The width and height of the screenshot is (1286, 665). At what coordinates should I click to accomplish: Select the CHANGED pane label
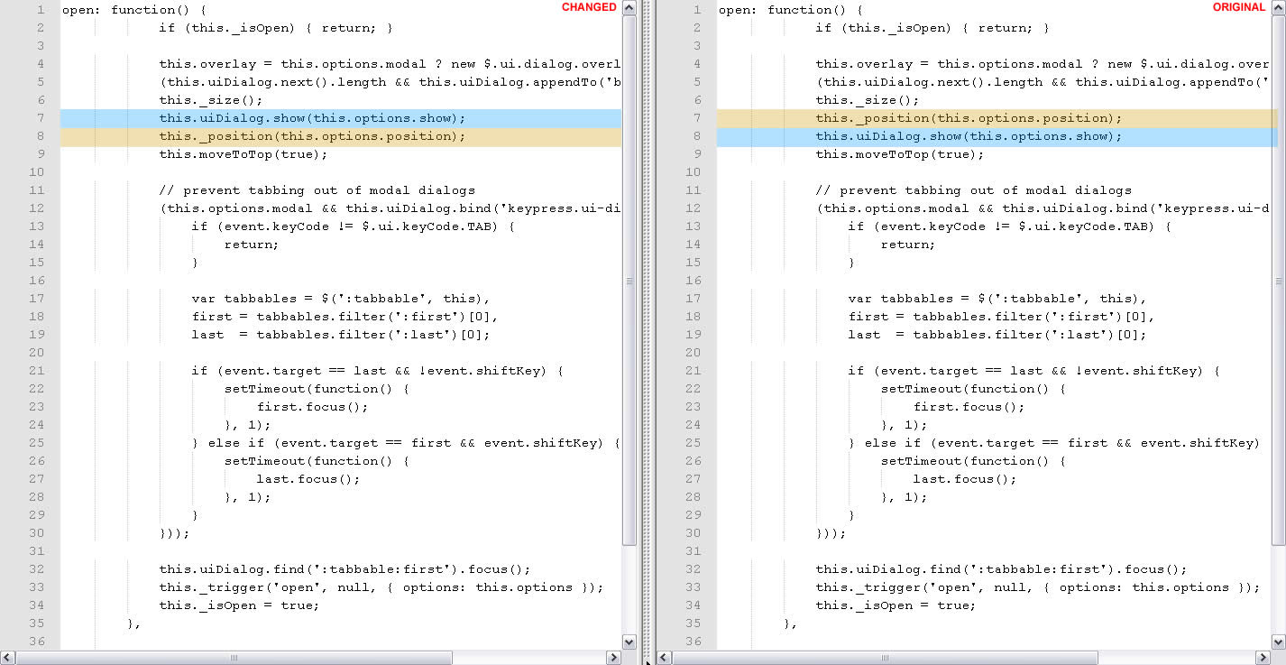pos(589,7)
